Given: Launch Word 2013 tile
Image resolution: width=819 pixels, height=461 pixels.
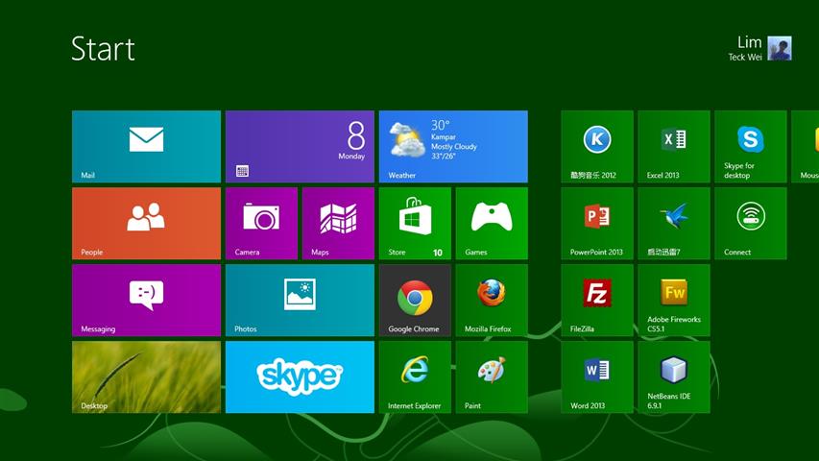Looking at the screenshot, I should (597, 376).
